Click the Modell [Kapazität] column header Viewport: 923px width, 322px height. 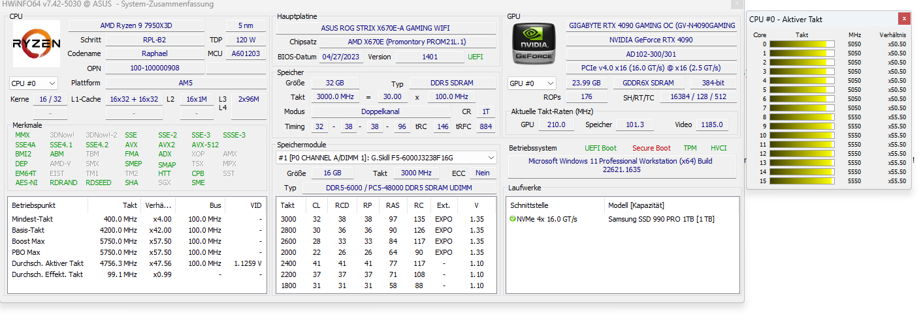[638, 205]
